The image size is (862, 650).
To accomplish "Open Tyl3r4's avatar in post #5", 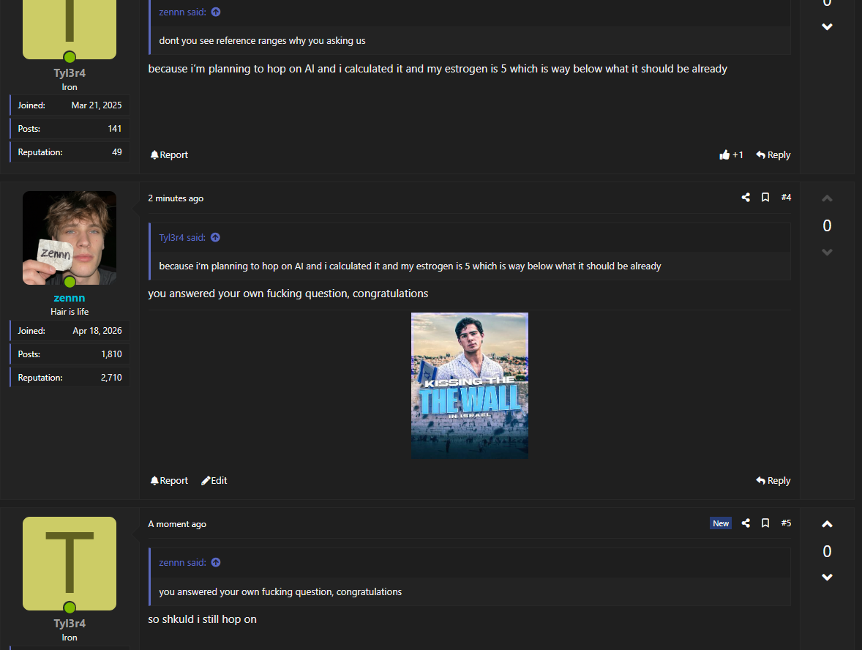I will (x=70, y=564).
